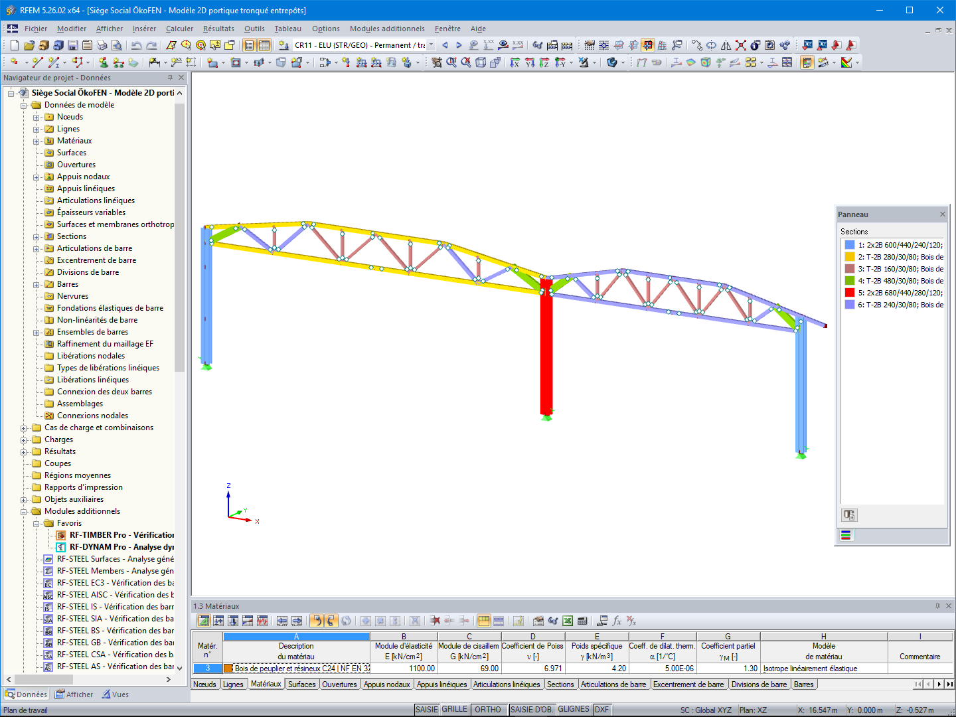The height and width of the screenshot is (717, 956).
Task: Switch to the Matériaux table tab
Action: [x=266, y=684]
